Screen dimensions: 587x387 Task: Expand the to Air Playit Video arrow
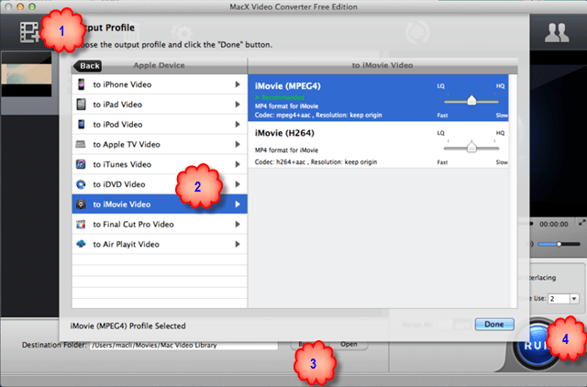click(x=238, y=244)
